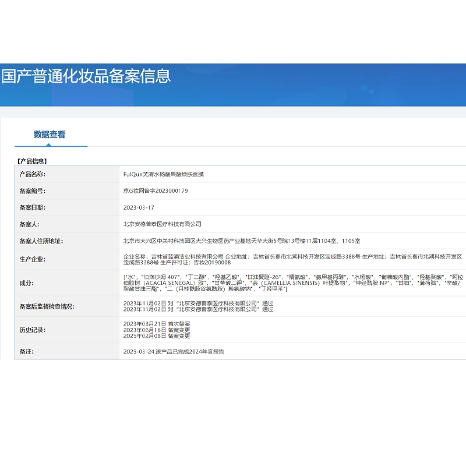Select manufacturer info starting 企业名称：吉林省
Screen dimensions: 466x466
pyautogui.click(x=293, y=259)
